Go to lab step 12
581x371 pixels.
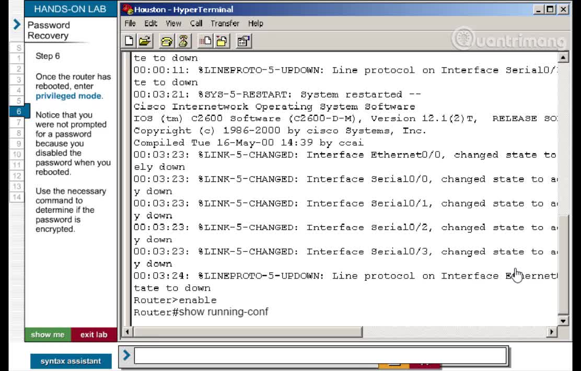(x=17, y=176)
